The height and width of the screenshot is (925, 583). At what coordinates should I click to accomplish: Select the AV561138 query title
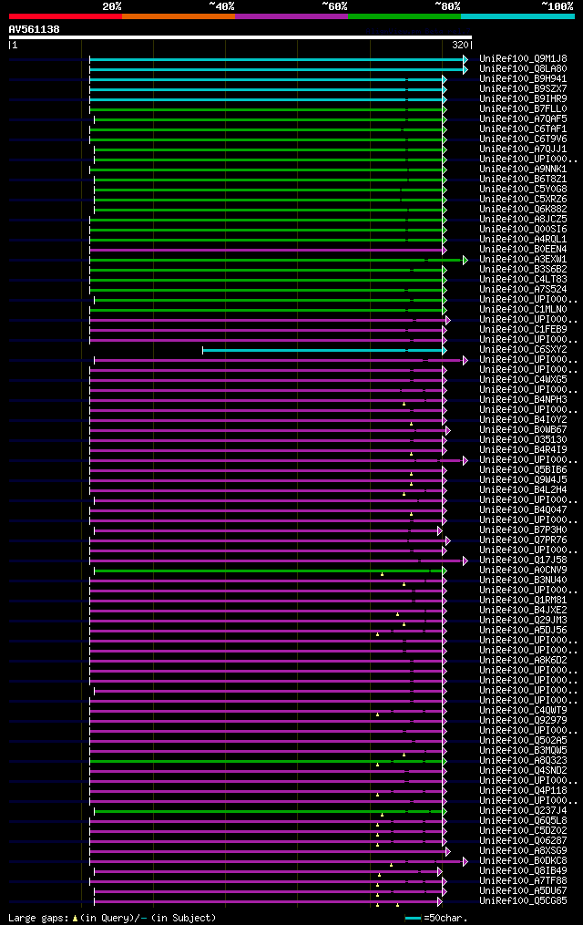[35, 29]
